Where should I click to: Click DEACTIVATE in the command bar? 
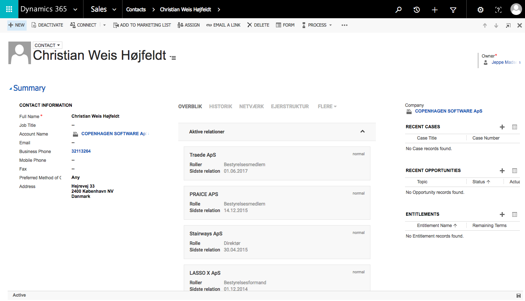(47, 25)
